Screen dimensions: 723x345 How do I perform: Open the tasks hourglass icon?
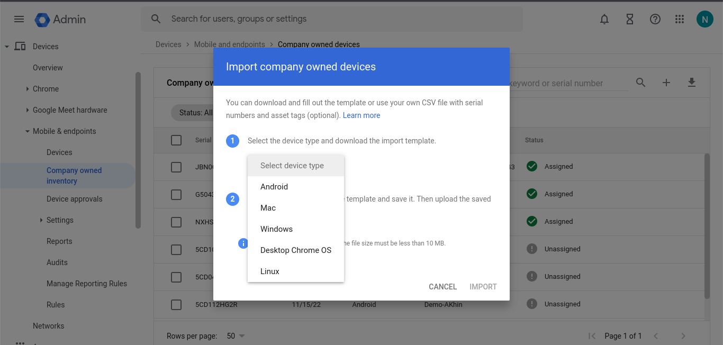pyautogui.click(x=630, y=19)
